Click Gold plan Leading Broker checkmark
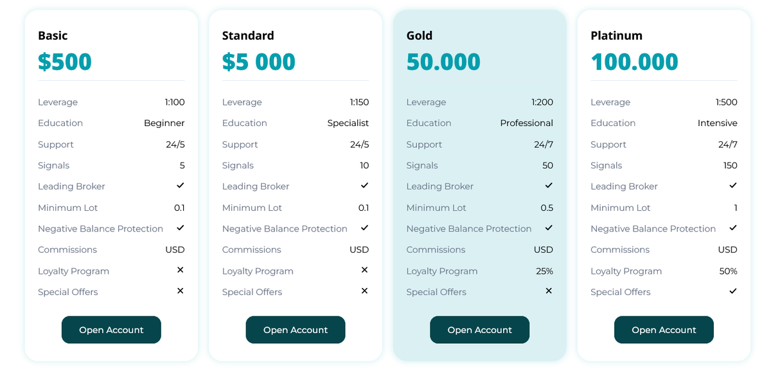The height and width of the screenshot is (376, 771). click(x=549, y=186)
